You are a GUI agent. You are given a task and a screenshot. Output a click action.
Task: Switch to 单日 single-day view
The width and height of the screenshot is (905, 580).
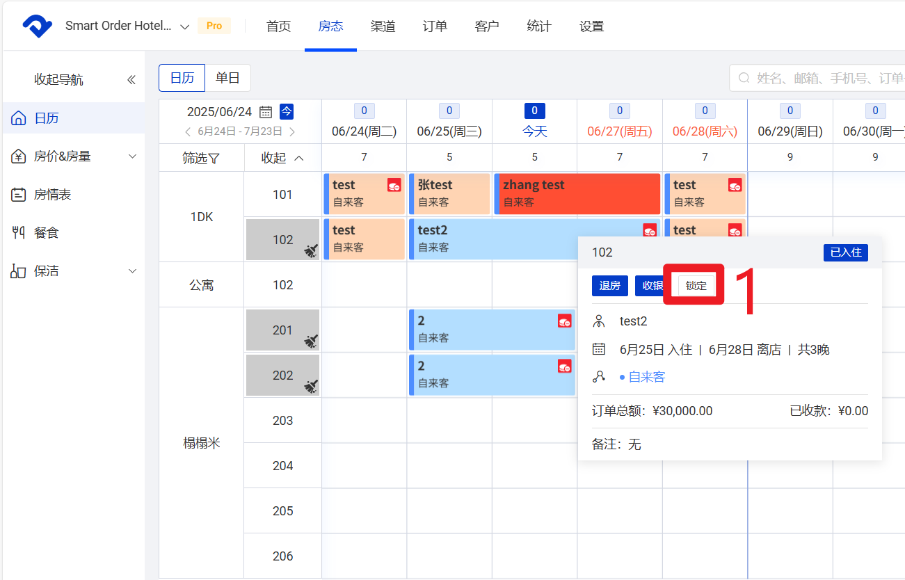point(227,78)
